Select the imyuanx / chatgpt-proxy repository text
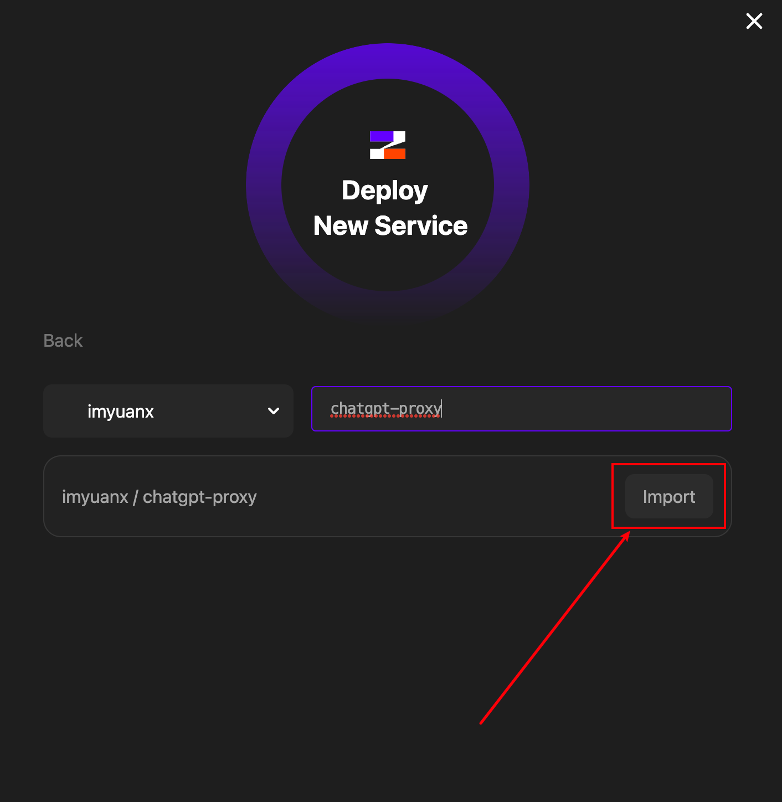Image resolution: width=782 pixels, height=802 pixels. [160, 497]
